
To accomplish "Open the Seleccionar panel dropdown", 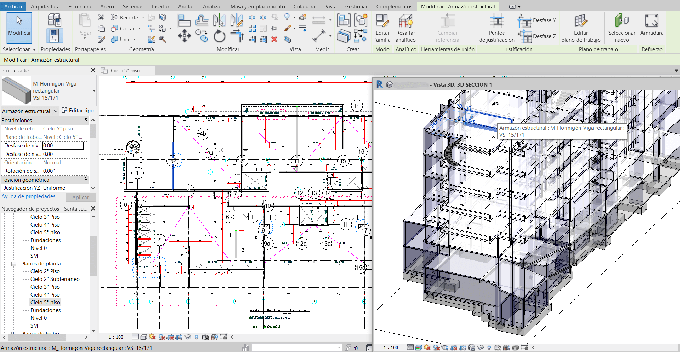I will (34, 49).
